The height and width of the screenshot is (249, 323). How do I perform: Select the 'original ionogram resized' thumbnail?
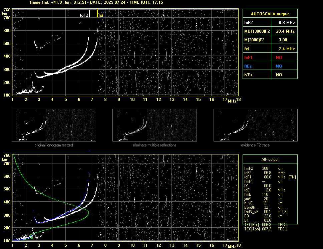pyautogui.click(x=54, y=125)
